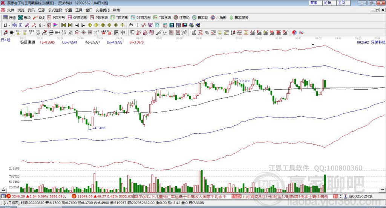Open 赢家服务 with dollar icon
386x208 pixels.
coord(239,18)
